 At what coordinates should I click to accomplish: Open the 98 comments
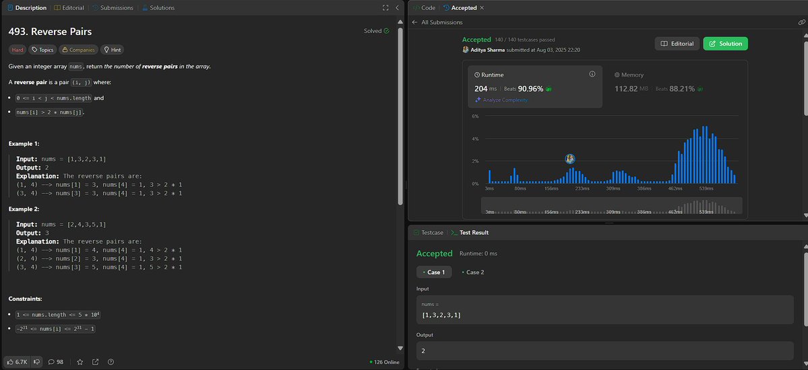(56, 362)
